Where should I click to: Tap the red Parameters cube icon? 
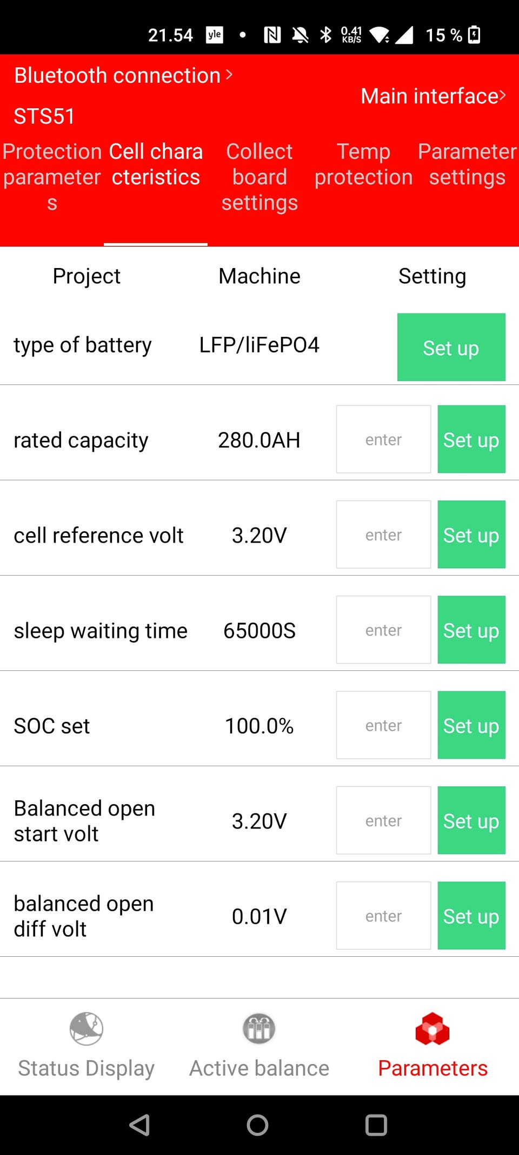click(432, 1028)
